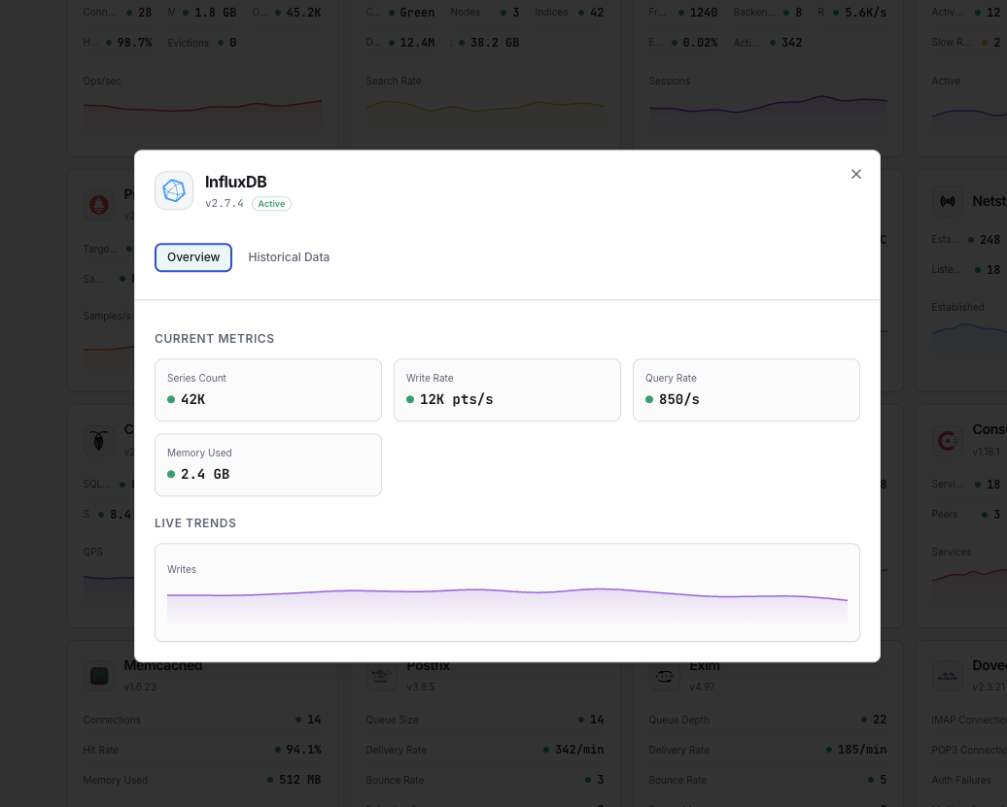Click the Dovecot service icon
The height and width of the screenshot is (807, 1007).
948,676
